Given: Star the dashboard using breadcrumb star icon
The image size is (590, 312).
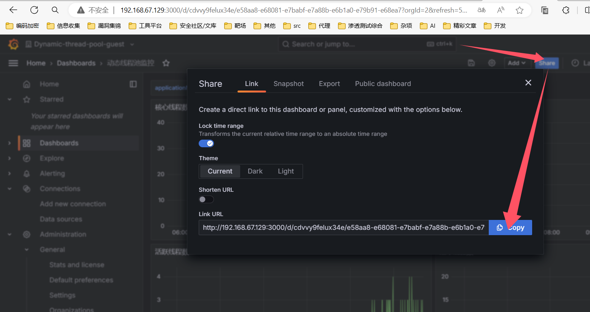Looking at the screenshot, I should 166,63.
